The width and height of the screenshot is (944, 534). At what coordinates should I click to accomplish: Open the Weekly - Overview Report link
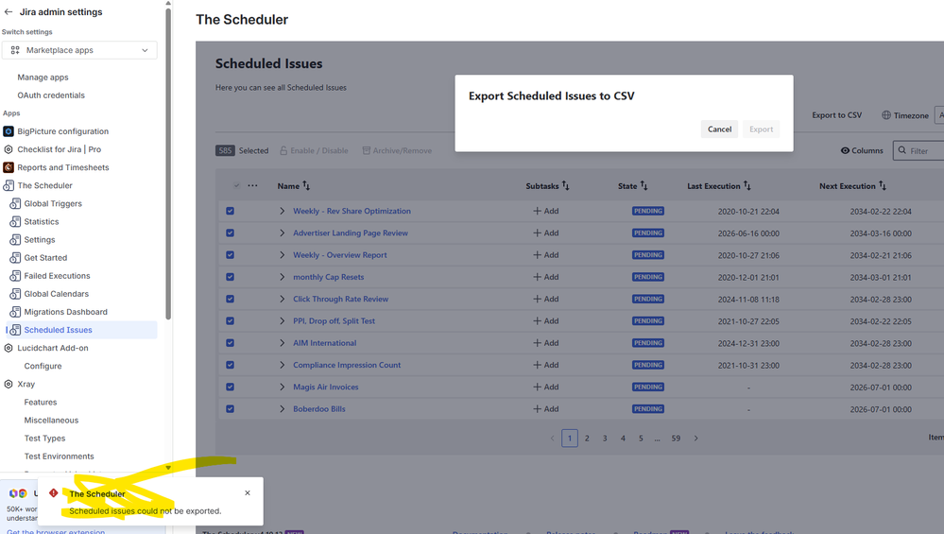339,254
